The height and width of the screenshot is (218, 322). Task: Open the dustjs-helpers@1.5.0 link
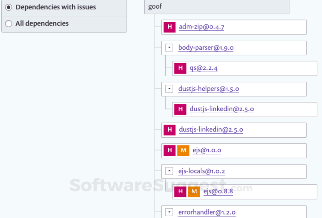coord(209,89)
